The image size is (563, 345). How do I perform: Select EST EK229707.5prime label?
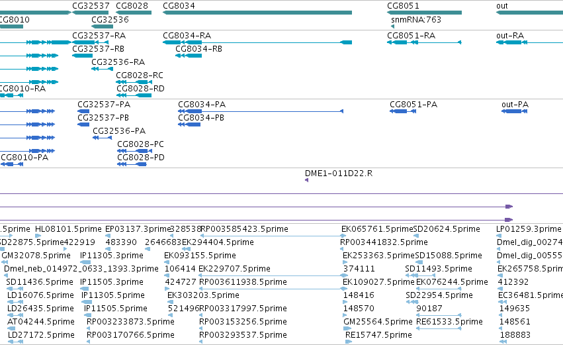pos(234,269)
